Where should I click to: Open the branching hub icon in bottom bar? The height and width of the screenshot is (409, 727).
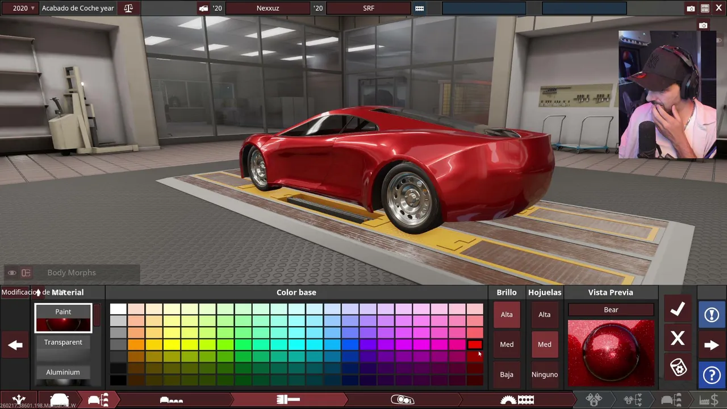19,400
